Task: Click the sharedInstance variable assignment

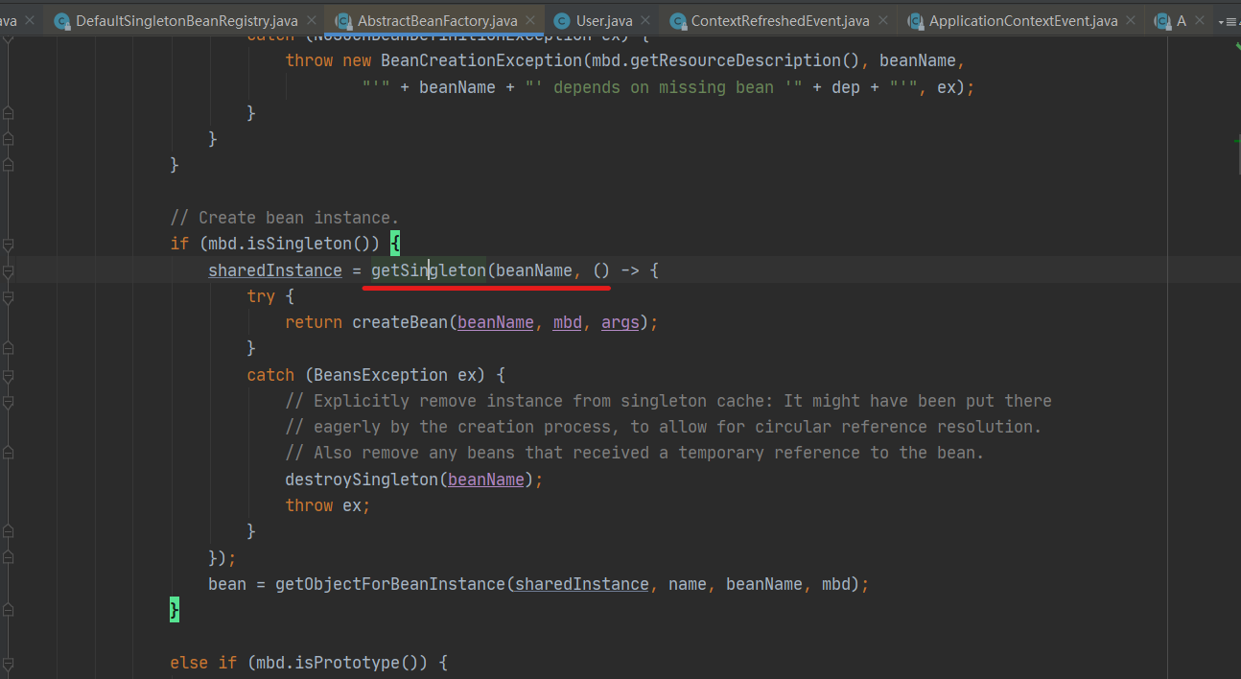Action: click(275, 270)
